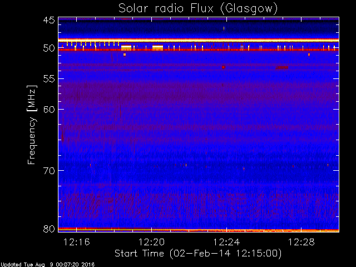This screenshot has height=267, width=356.
Task: Click the 'Updated Tue Aug 9' timestamp text
Action: click(x=47, y=265)
